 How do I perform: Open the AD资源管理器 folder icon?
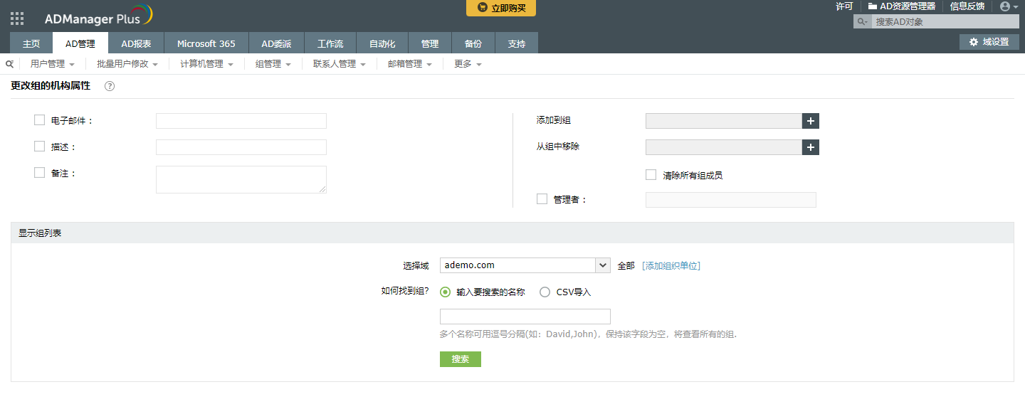[872, 6]
